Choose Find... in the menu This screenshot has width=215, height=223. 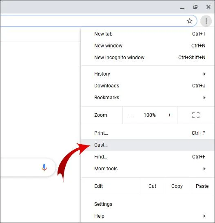148,157
